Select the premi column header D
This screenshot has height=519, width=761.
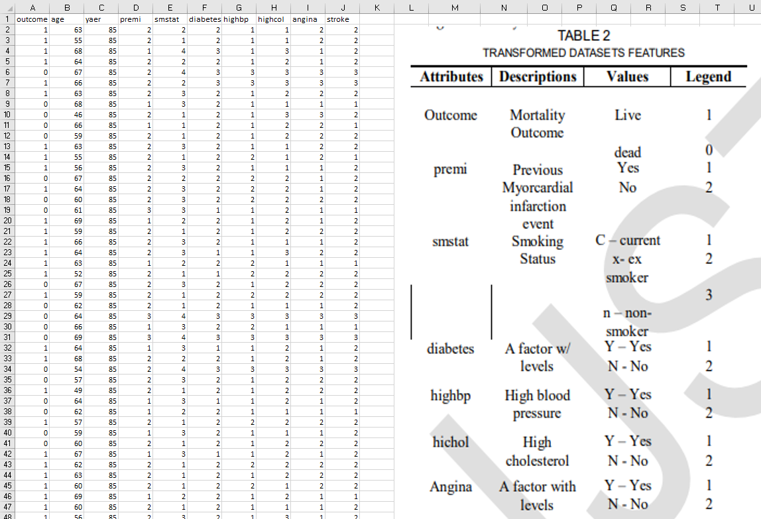[x=135, y=7]
